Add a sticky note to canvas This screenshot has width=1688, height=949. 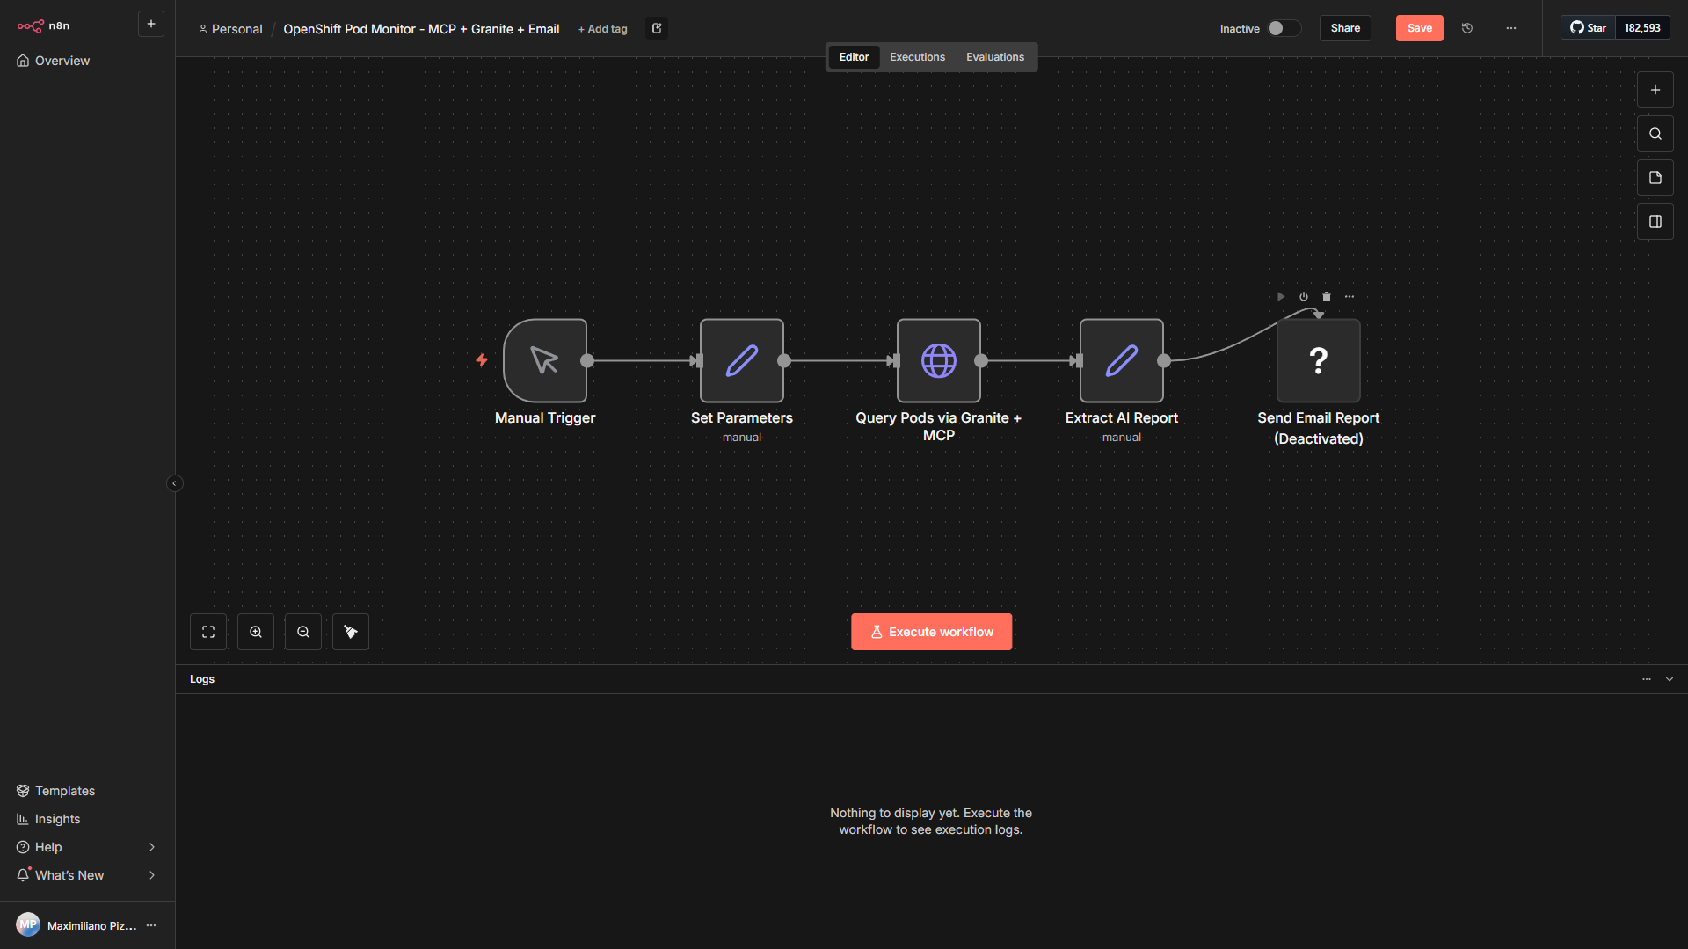[1655, 177]
